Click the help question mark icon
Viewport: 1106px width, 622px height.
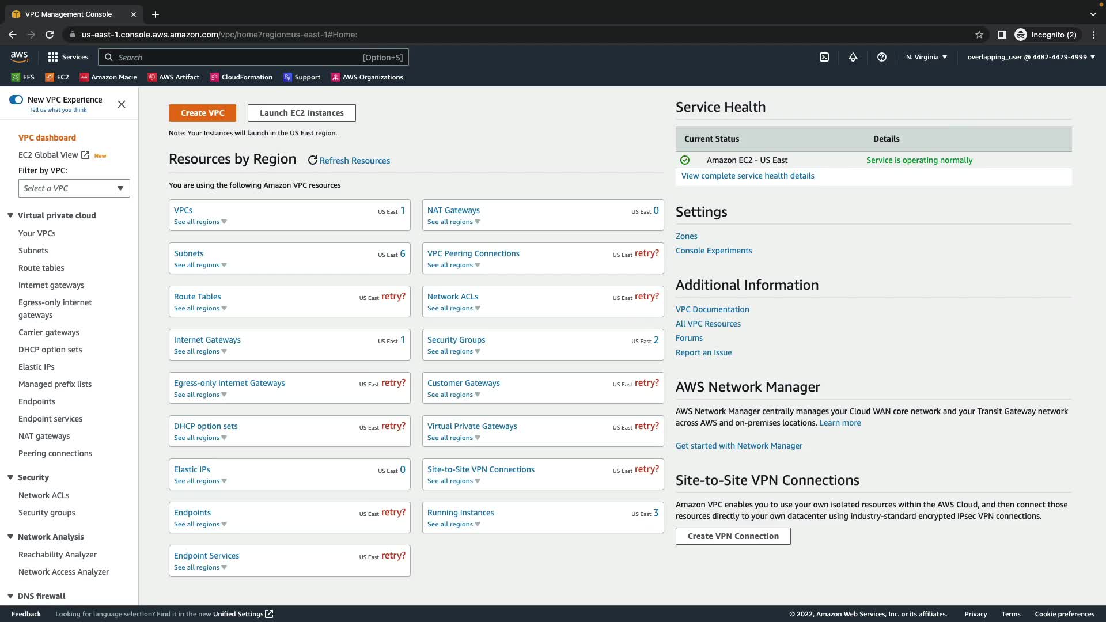[x=882, y=57]
